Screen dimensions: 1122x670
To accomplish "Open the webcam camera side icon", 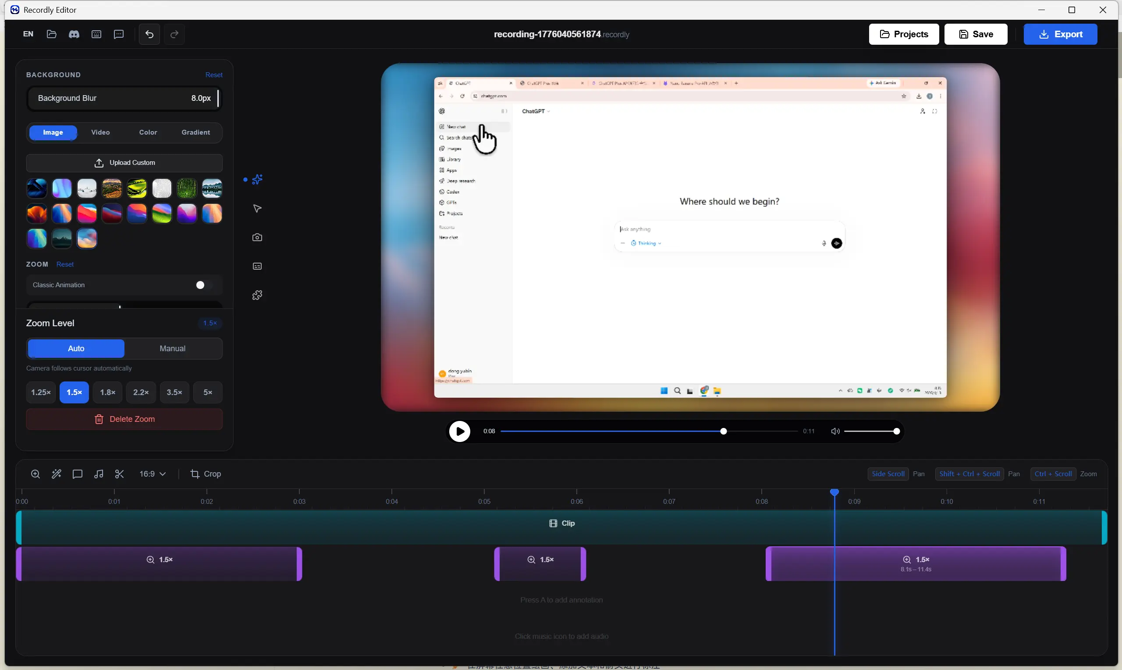I will [257, 238].
